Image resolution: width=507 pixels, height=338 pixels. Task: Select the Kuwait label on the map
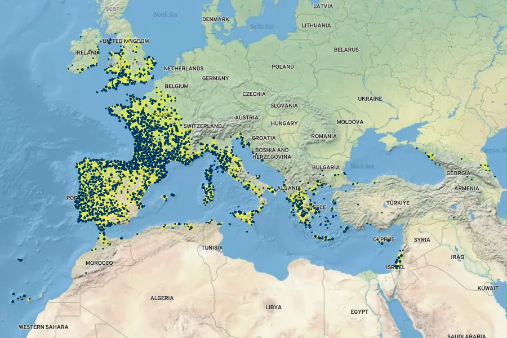coord(487,288)
